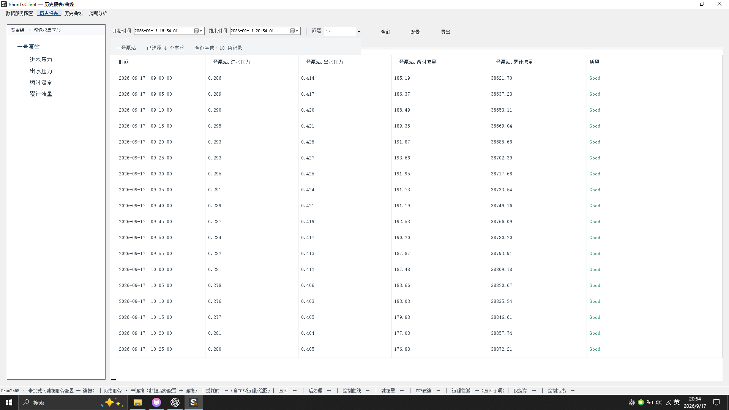Viewport: 729px width, 410px height.
Task: Select the row timestamp 10:00:00
Action: click(145, 270)
